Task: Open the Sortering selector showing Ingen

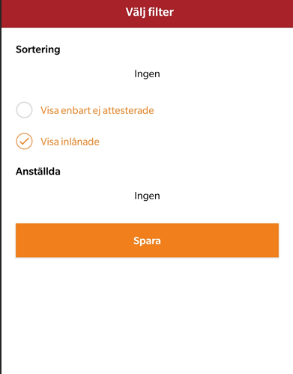Action: [147, 74]
